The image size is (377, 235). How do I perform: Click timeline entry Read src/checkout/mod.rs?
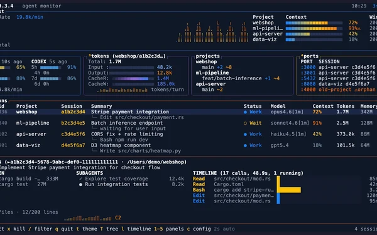(231, 179)
